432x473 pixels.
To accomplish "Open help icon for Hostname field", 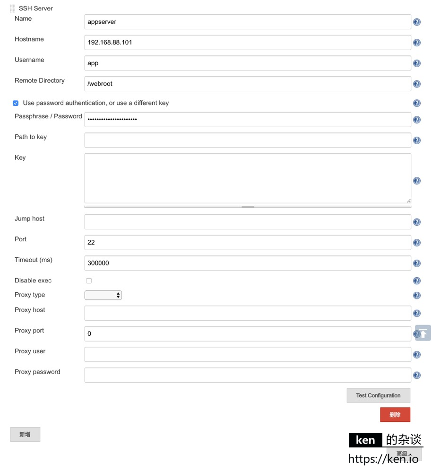I will (416, 43).
